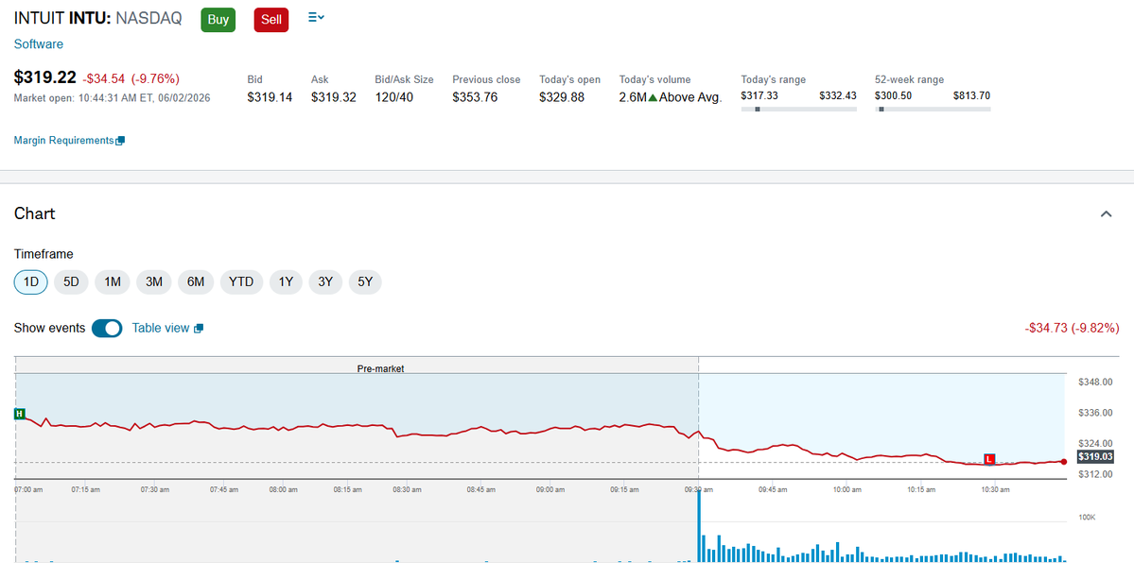Open the Margin Requirements link

63,141
